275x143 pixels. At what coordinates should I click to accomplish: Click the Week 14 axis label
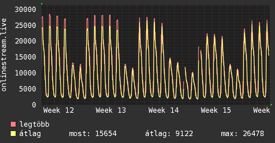[x=164, y=110]
